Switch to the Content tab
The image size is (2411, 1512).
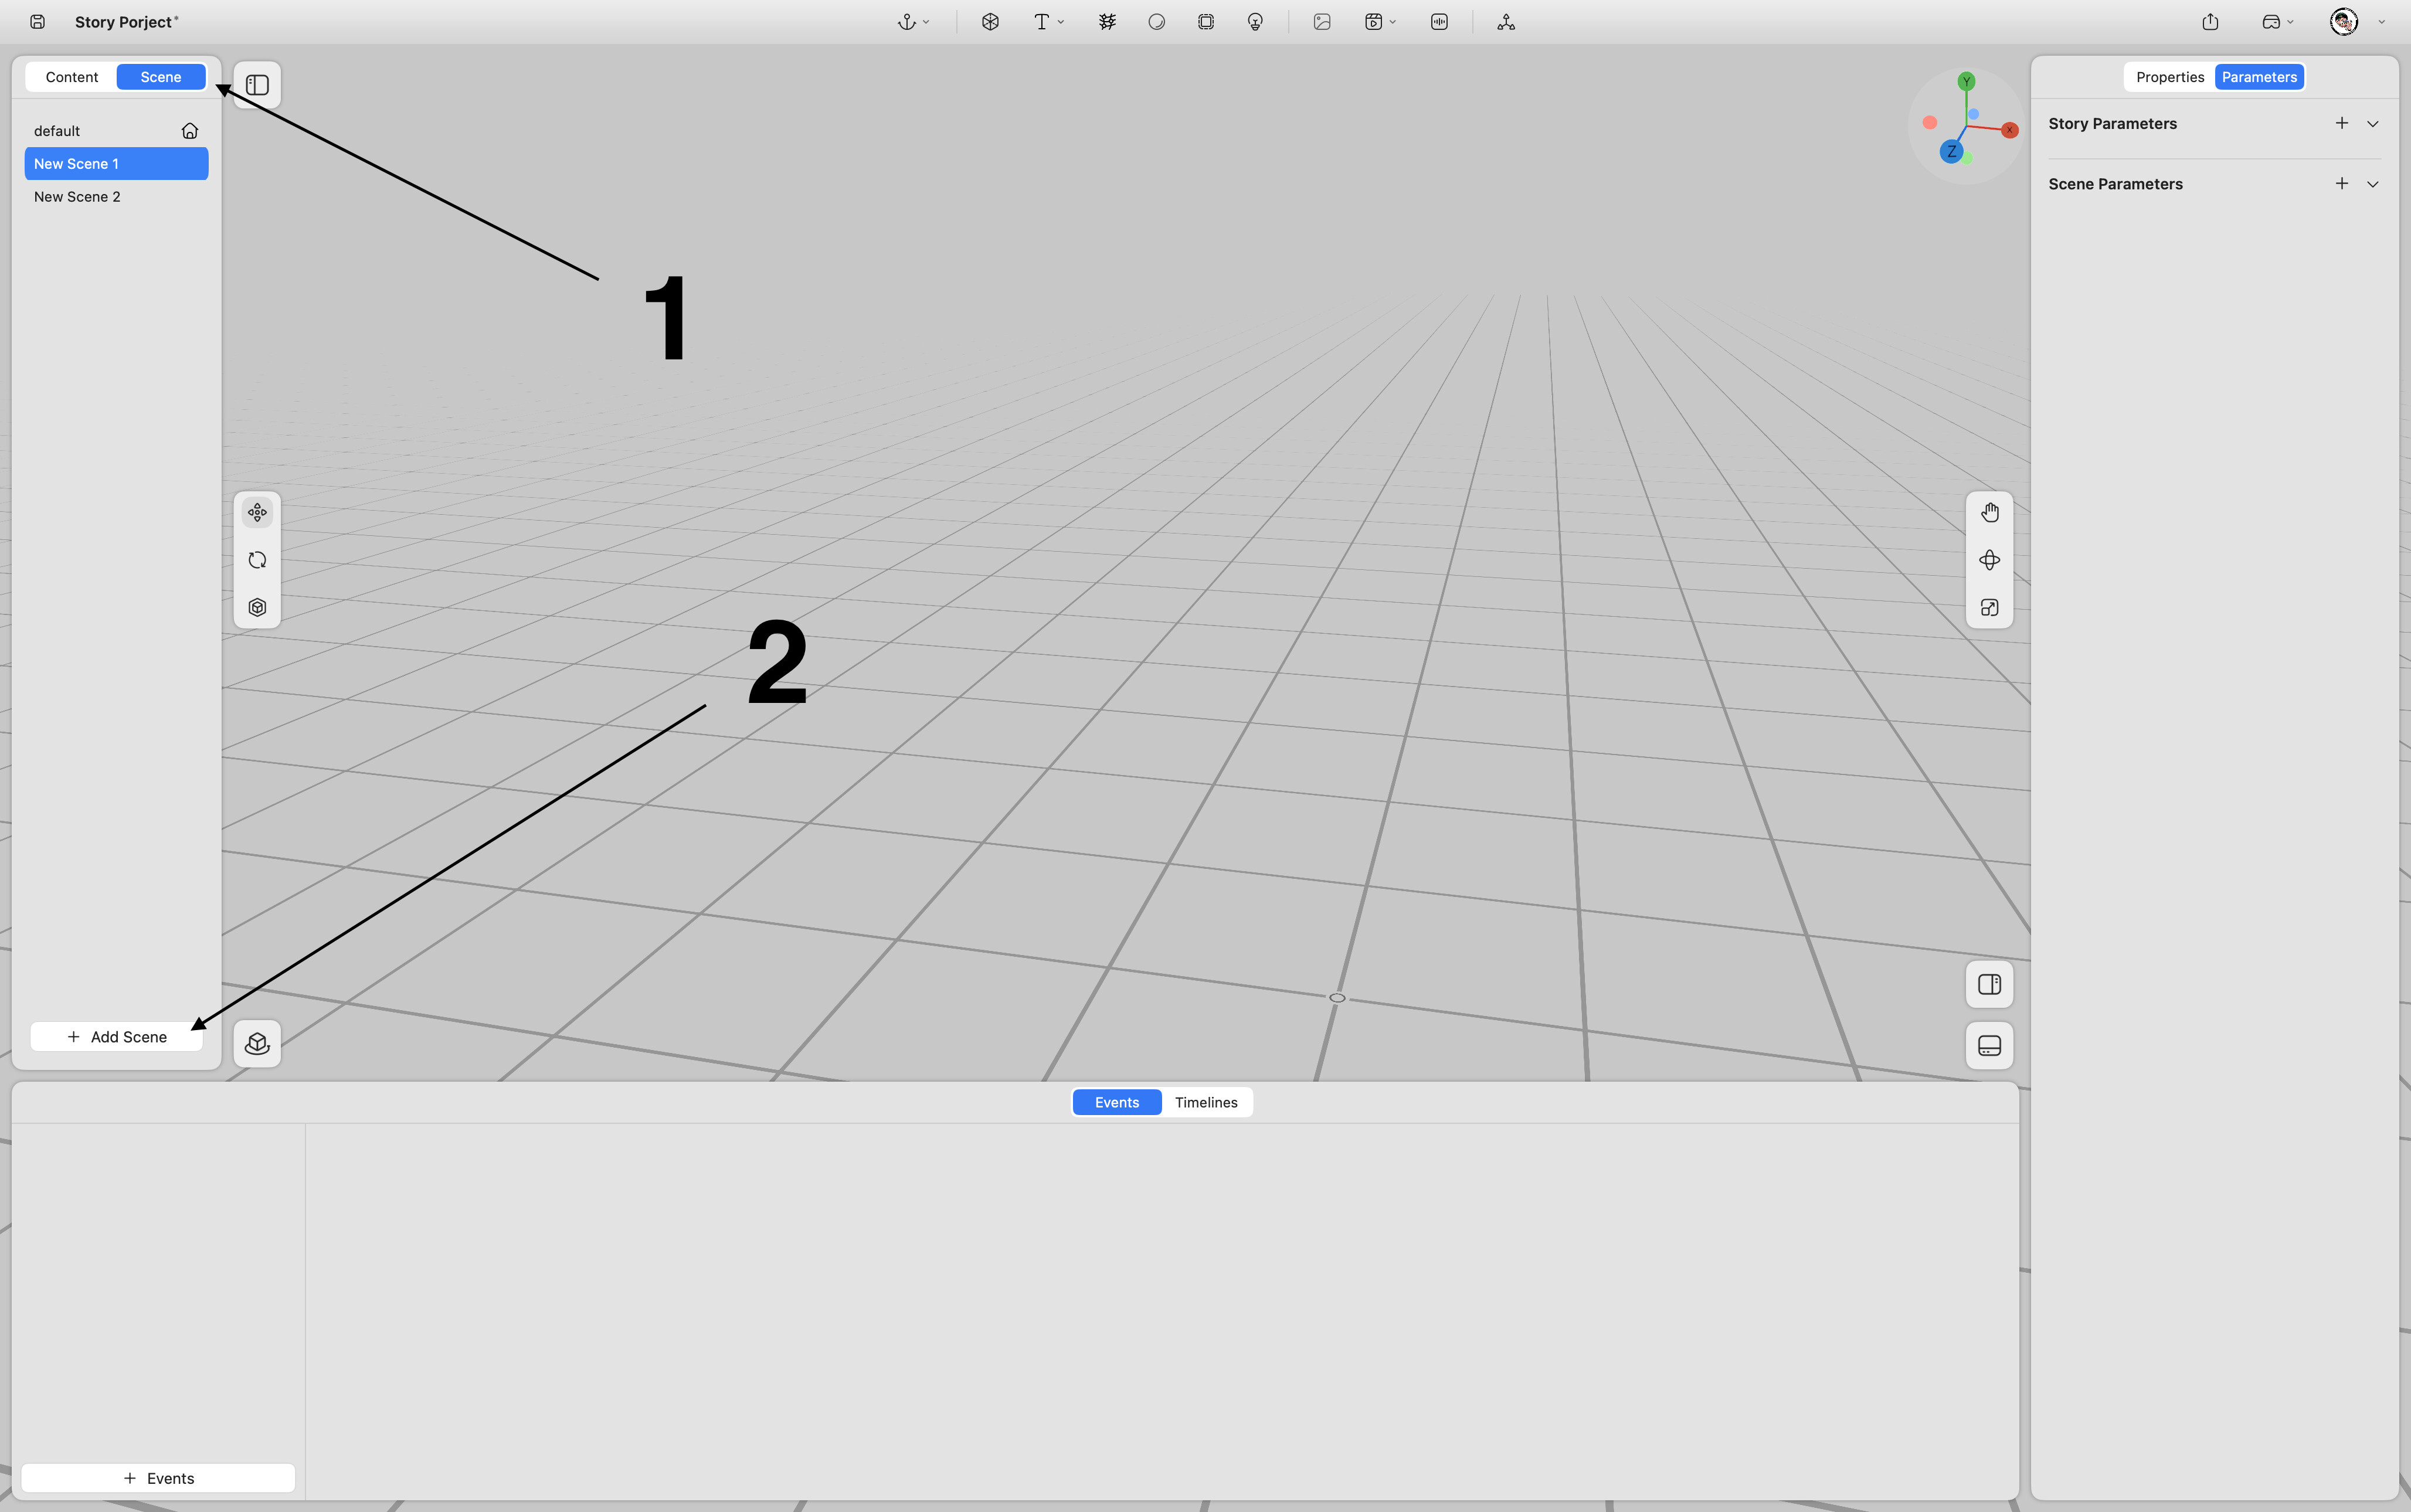tap(72, 77)
